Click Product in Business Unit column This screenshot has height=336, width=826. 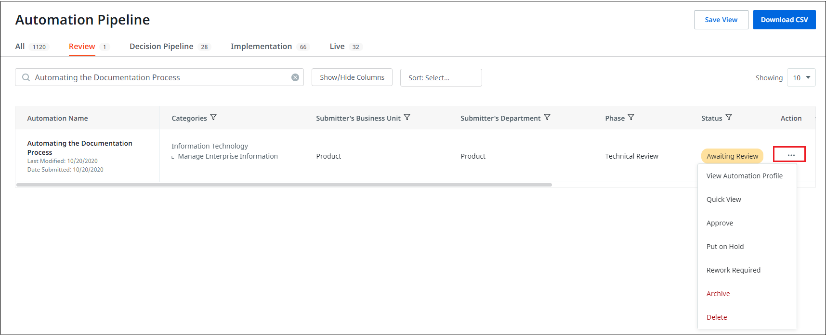pos(328,156)
